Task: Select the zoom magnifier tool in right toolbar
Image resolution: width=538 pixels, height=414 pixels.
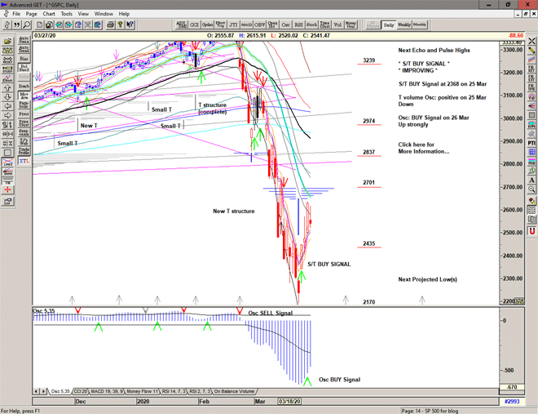Action: [x=531, y=189]
